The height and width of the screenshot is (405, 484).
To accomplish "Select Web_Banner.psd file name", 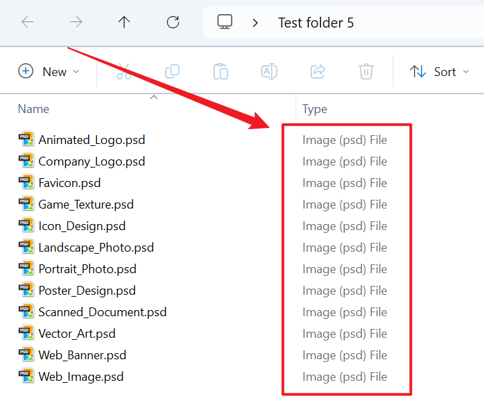I will (82, 355).
